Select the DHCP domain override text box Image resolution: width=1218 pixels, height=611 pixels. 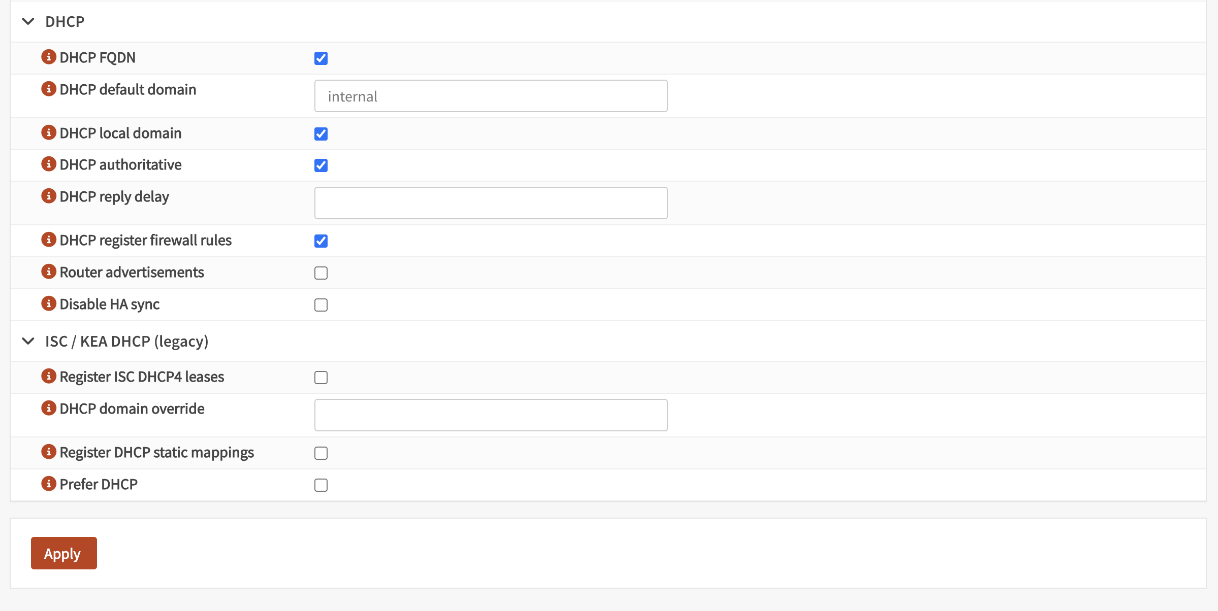(x=491, y=415)
